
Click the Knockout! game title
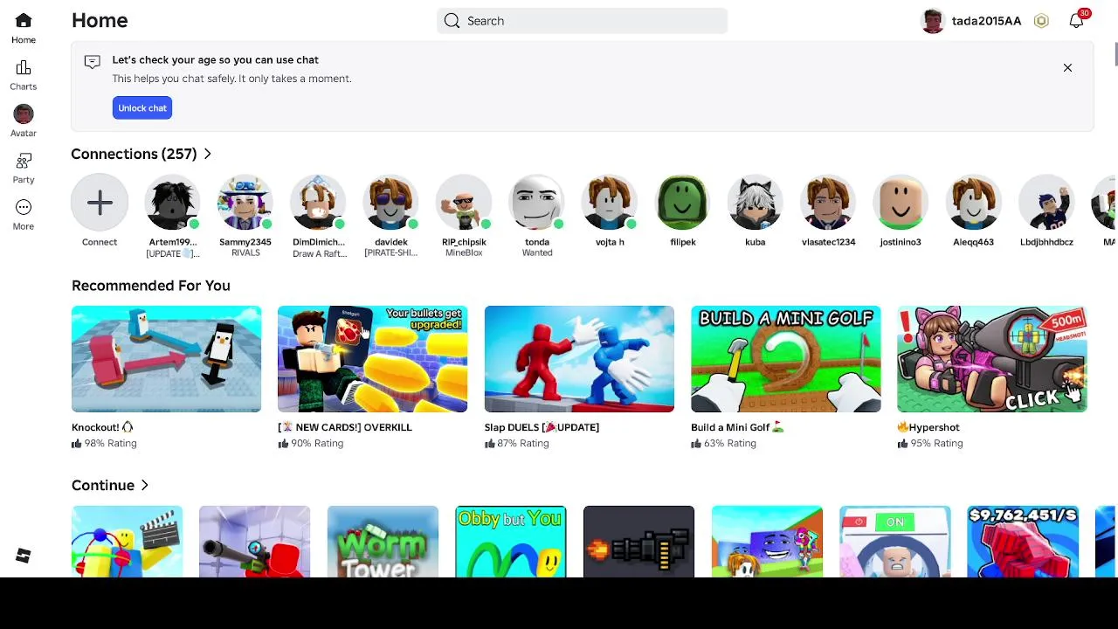(x=102, y=427)
